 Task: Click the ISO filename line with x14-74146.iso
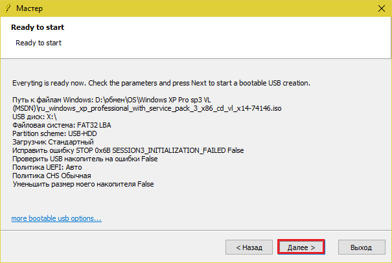coord(147,108)
